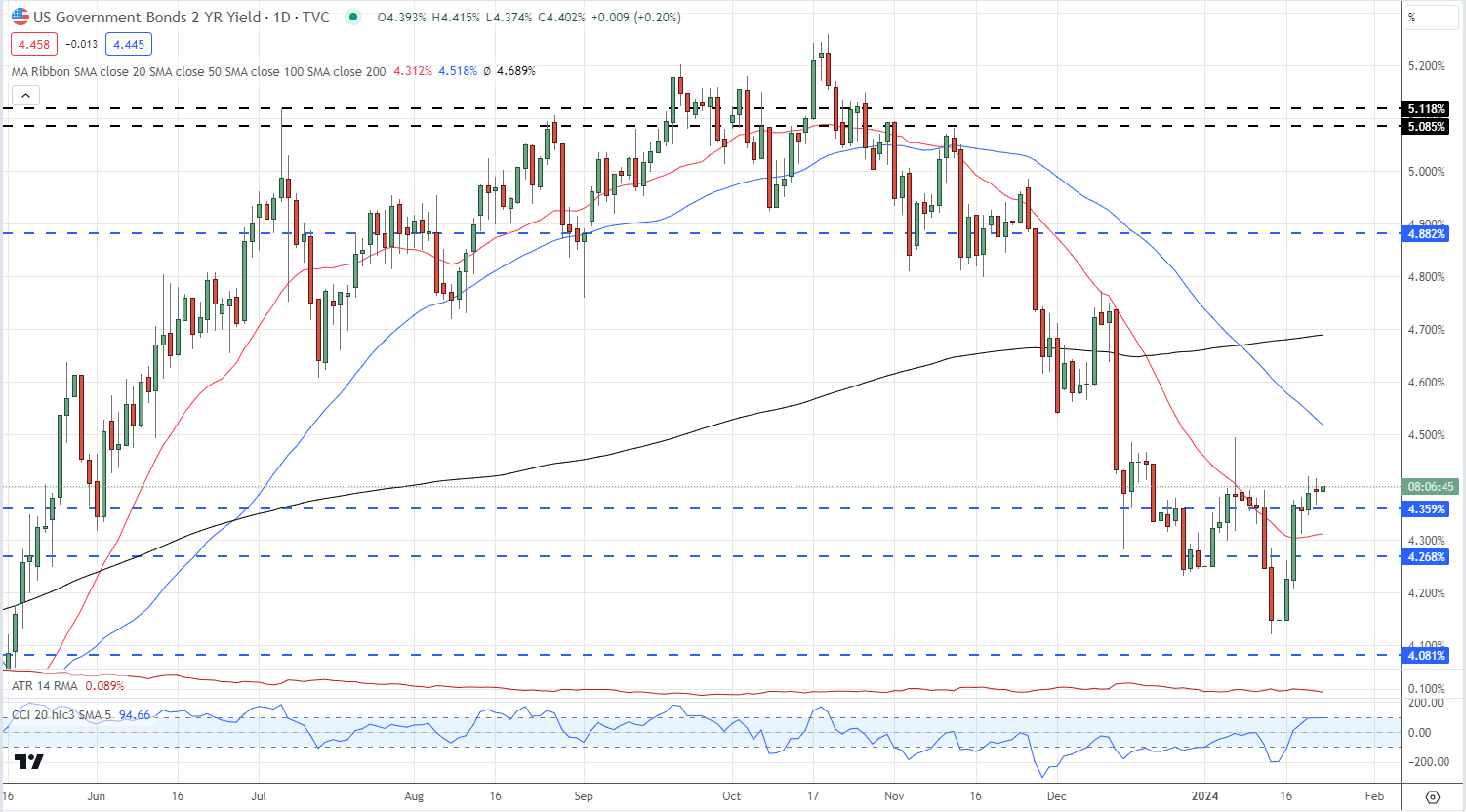Click the 200.00 CCI axis label
This screenshot has height=812, width=1466.
[x=1427, y=703]
